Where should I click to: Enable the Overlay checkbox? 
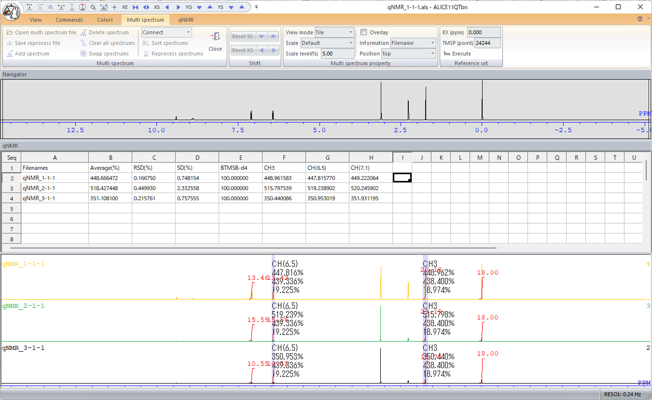(364, 32)
